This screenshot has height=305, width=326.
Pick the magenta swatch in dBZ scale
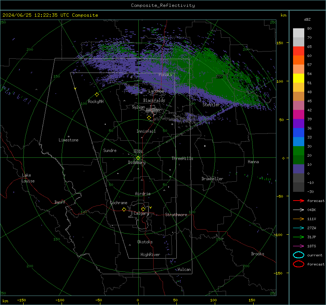[x=298, y=114]
